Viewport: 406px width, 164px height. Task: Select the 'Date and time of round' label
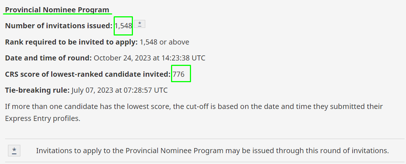point(48,58)
